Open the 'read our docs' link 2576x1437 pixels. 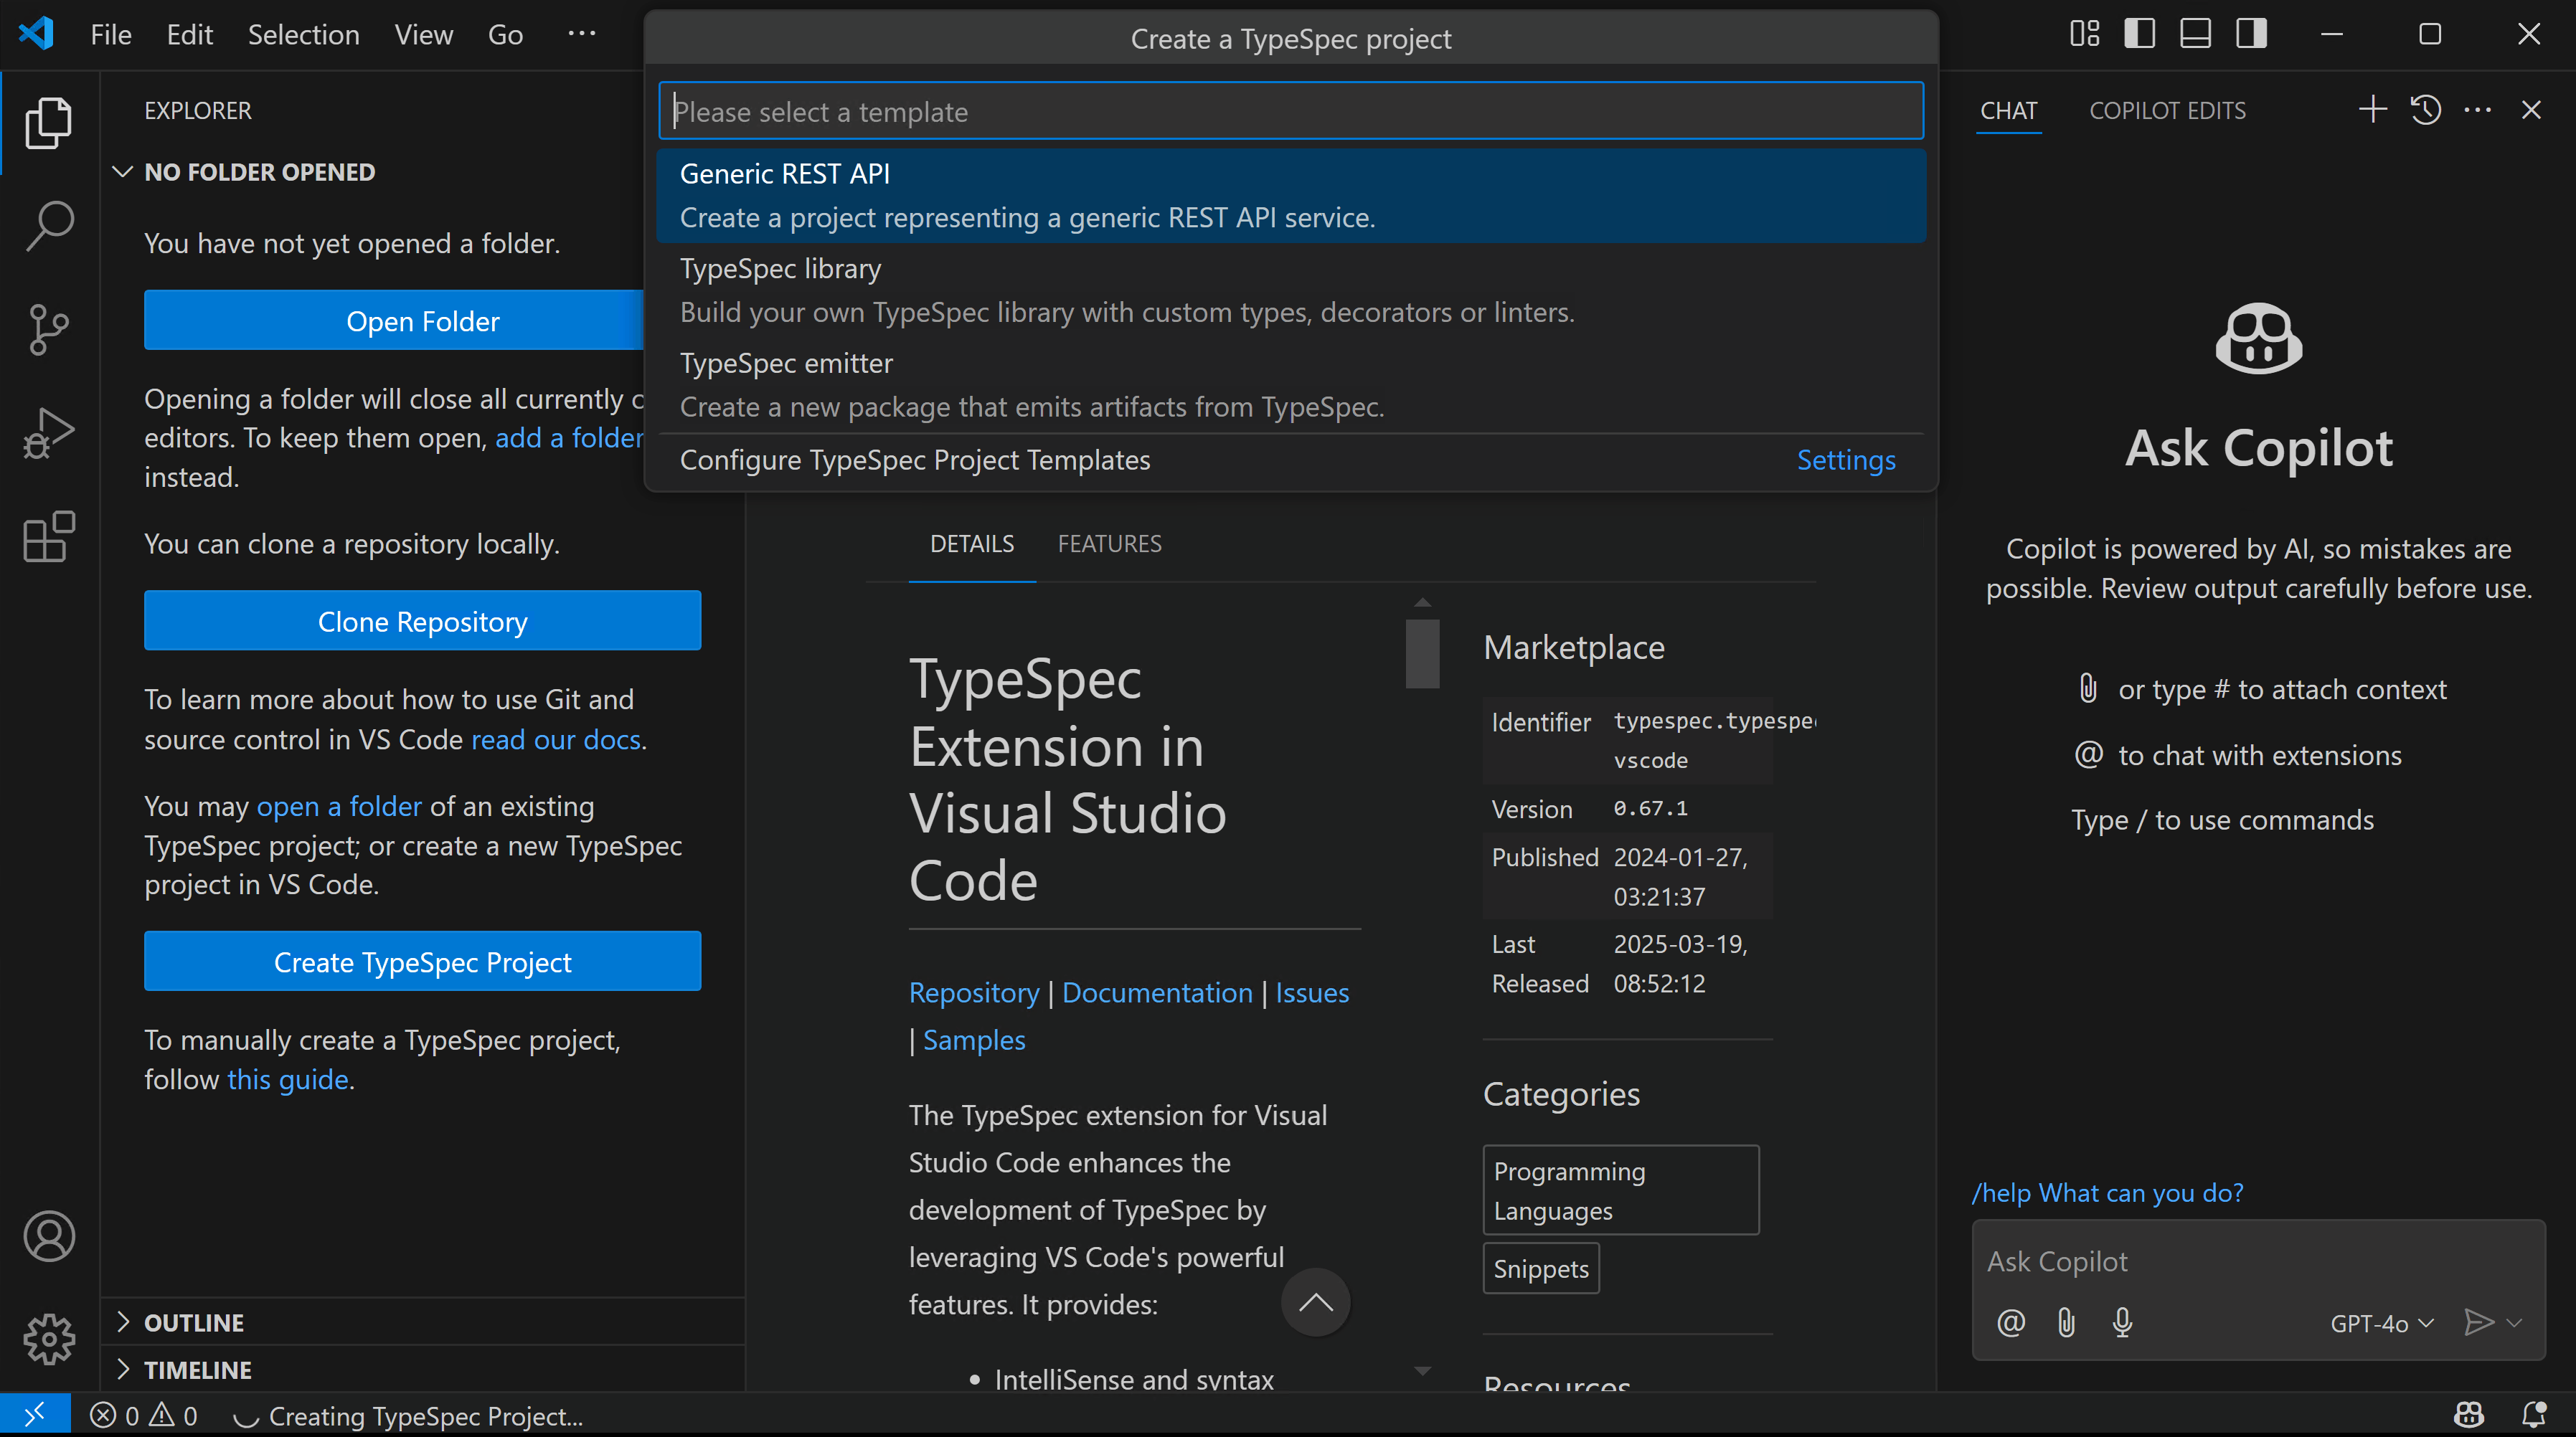point(555,739)
